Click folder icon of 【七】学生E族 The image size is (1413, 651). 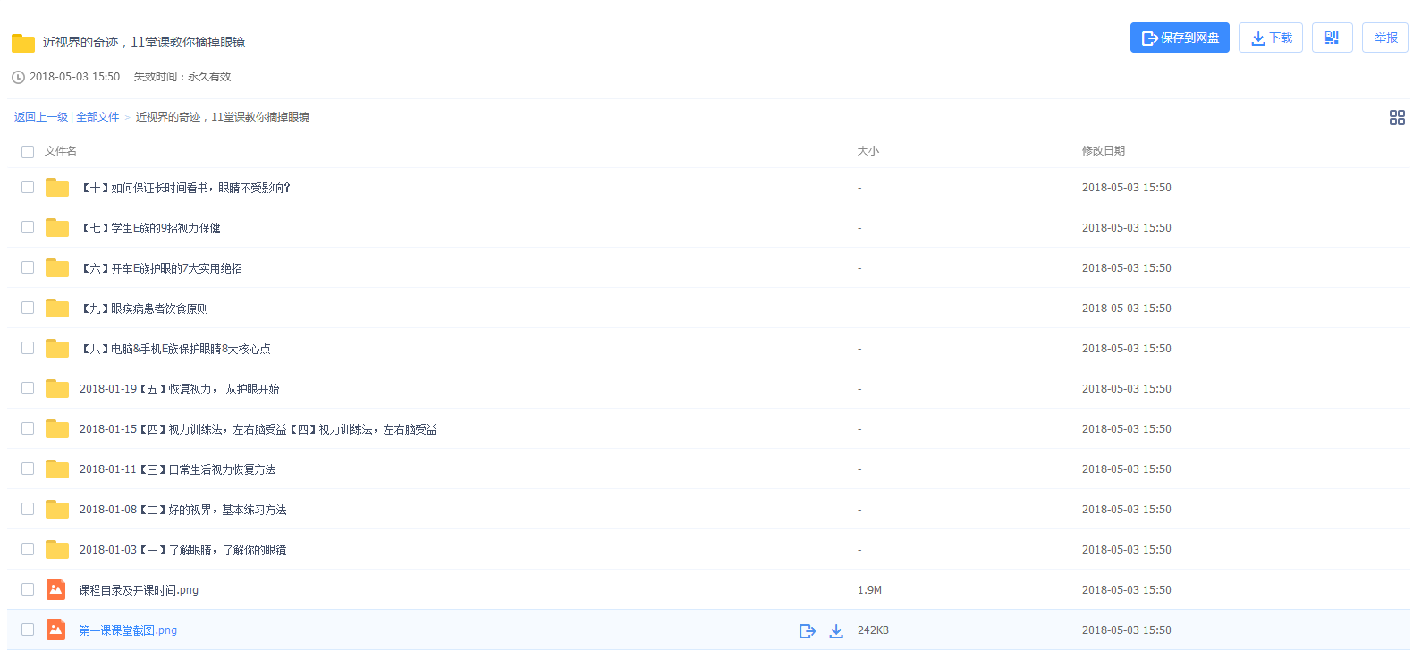pos(57,227)
